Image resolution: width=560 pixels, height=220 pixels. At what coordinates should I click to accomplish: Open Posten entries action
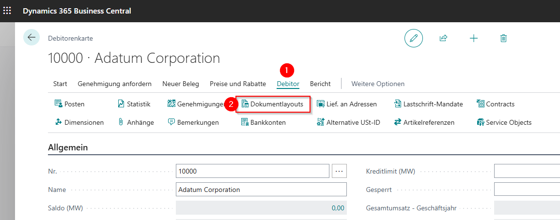[70, 104]
